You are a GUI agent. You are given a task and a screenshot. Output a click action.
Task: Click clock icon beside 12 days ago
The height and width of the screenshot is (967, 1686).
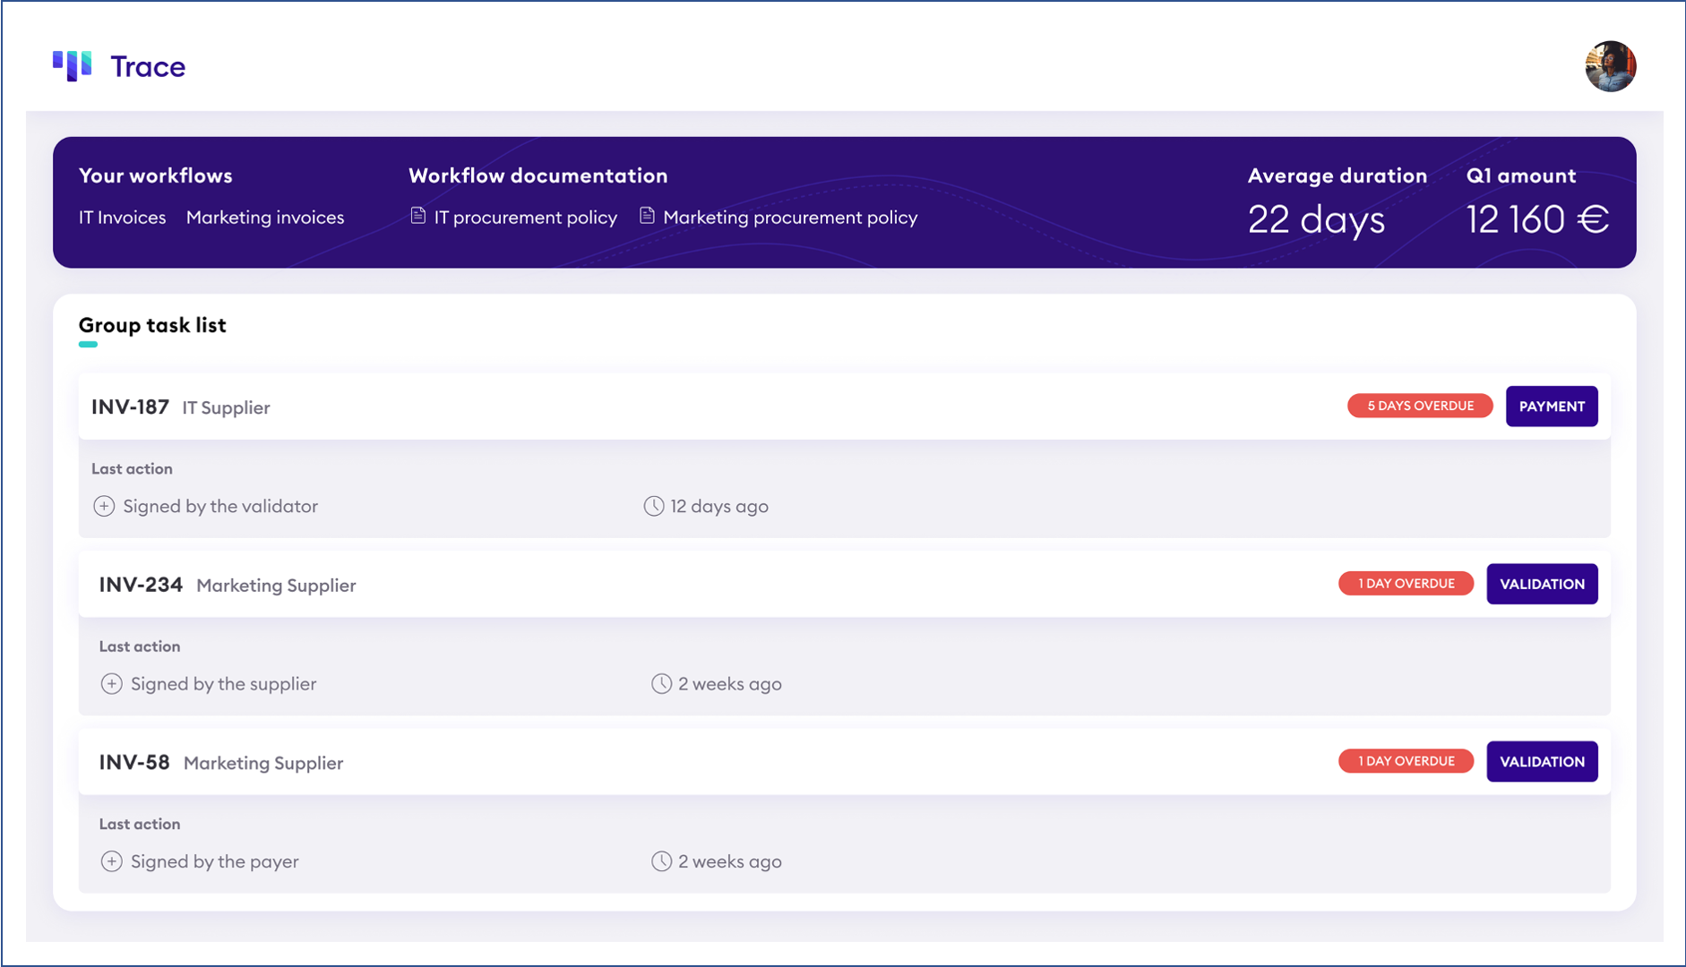[x=654, y=506]
